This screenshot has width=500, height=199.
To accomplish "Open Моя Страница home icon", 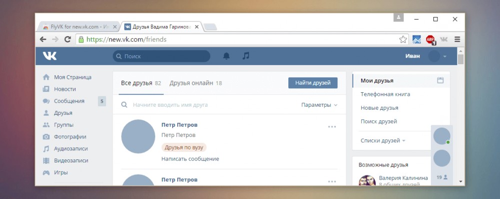I will 46,77.
